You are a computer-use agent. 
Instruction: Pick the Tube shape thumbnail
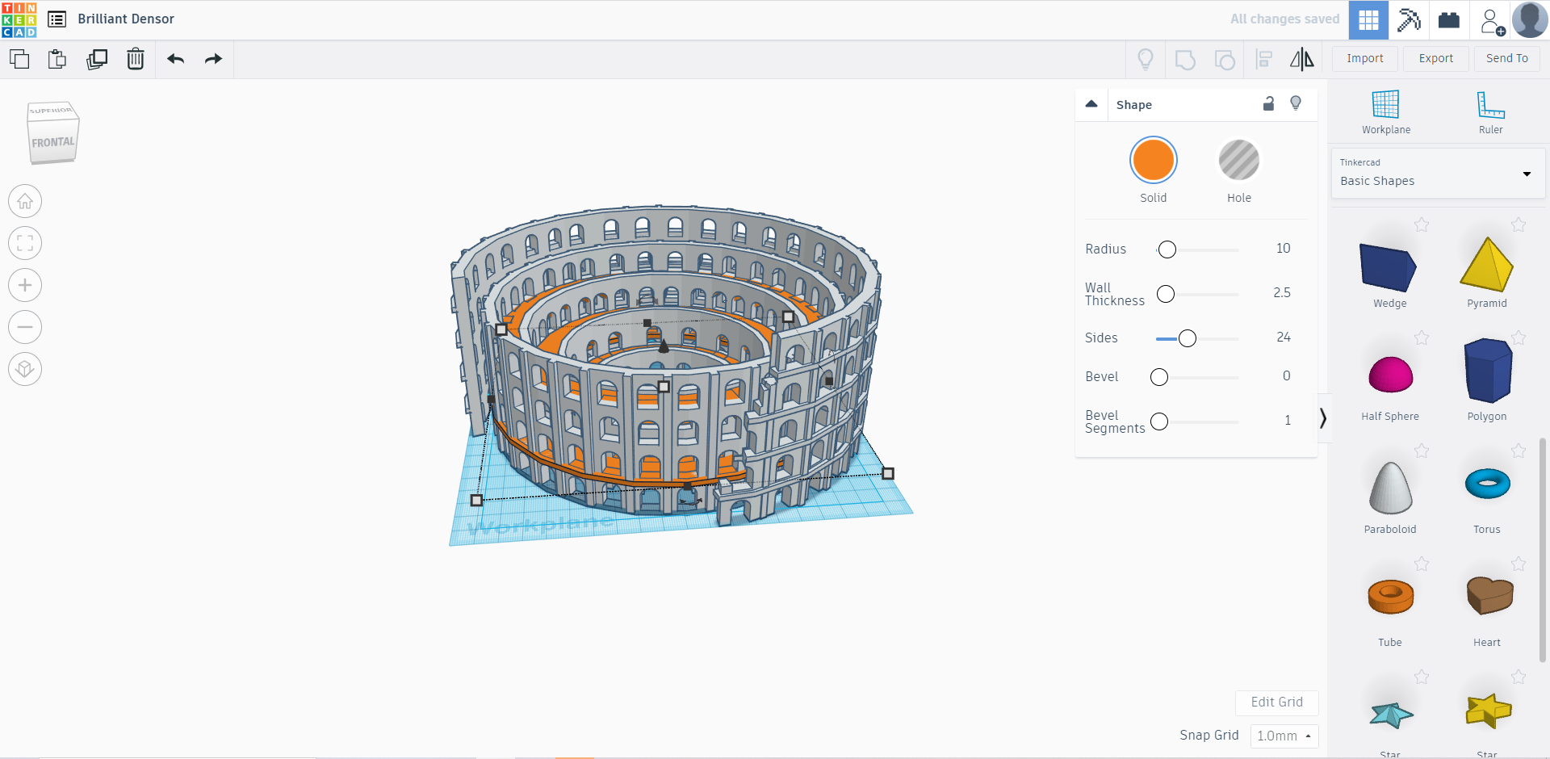pos(1390,597)
